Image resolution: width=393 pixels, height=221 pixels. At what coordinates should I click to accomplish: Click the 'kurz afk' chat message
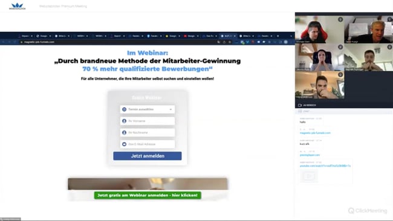coord(304,144)
